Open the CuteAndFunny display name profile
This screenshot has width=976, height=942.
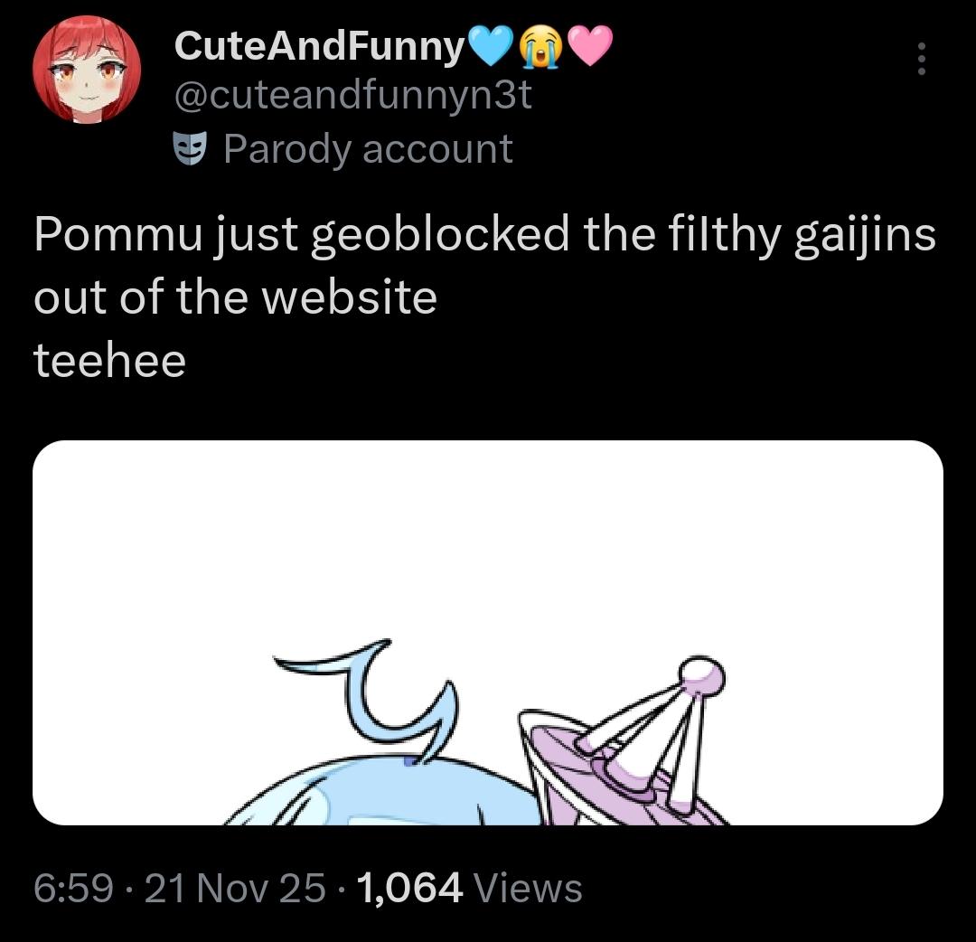click(x=318, y=46)
